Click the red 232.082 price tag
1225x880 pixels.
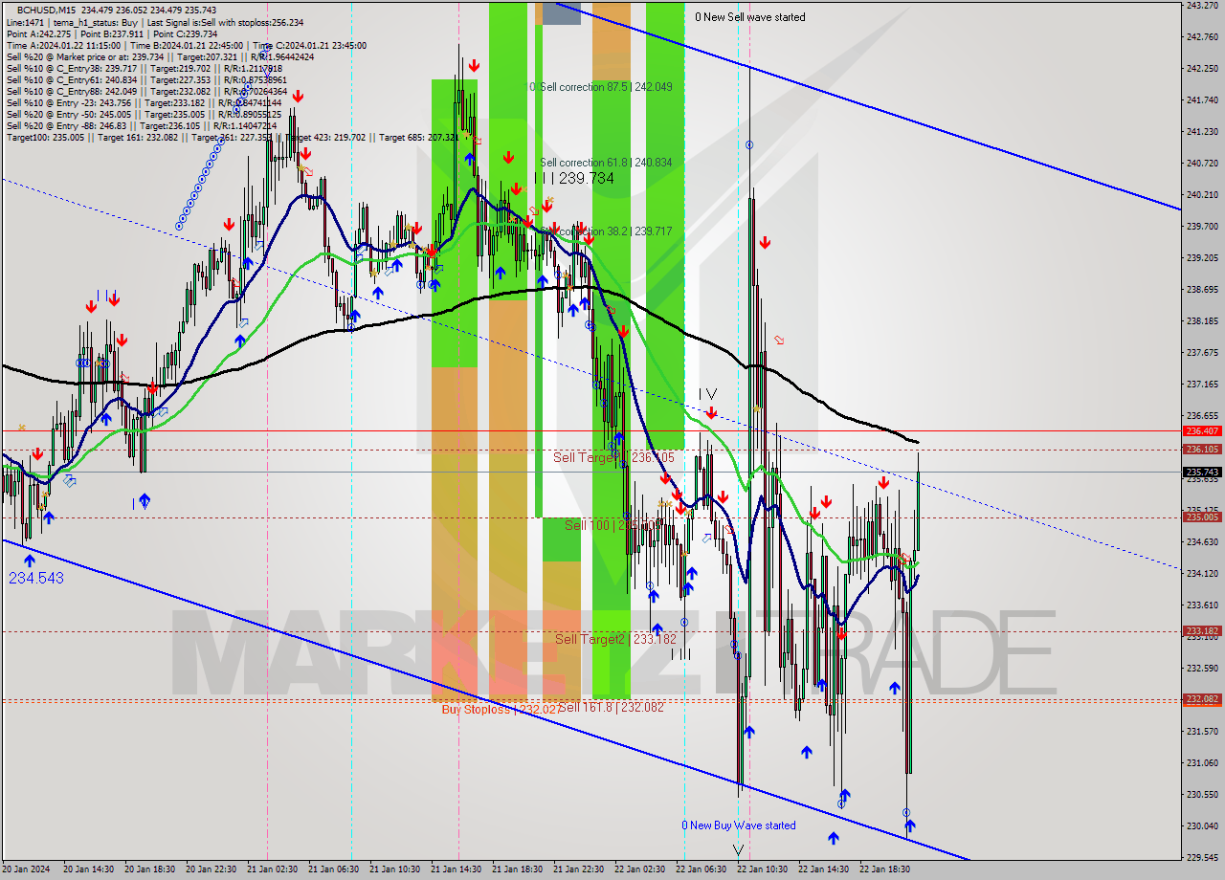click(x=1202, y=699)
